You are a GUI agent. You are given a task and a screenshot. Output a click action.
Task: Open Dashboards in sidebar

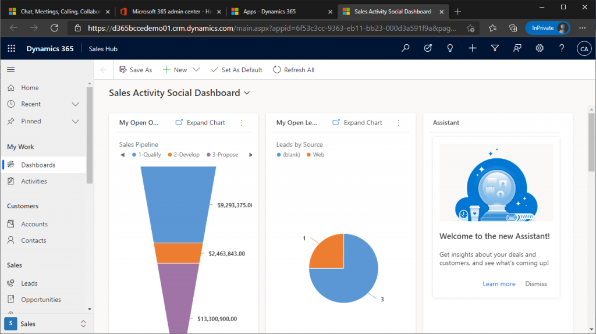[x=43, y=165]
